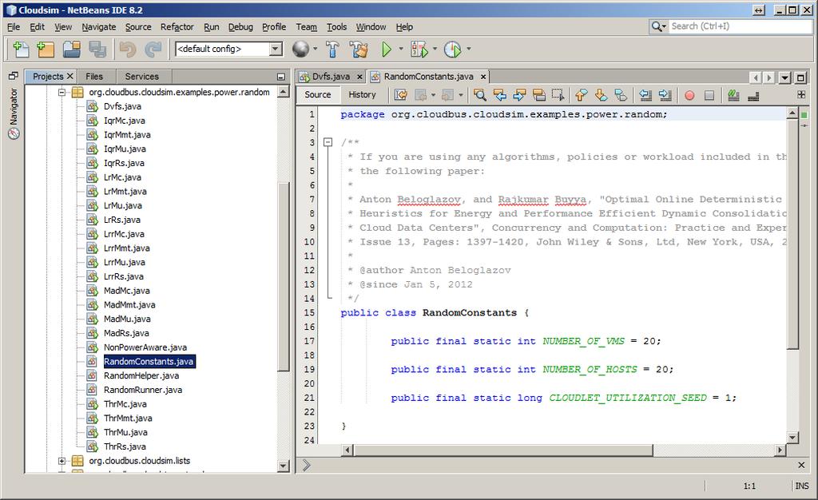Click the New File toolbar icon
818x500 pixels.
[21, 49]
